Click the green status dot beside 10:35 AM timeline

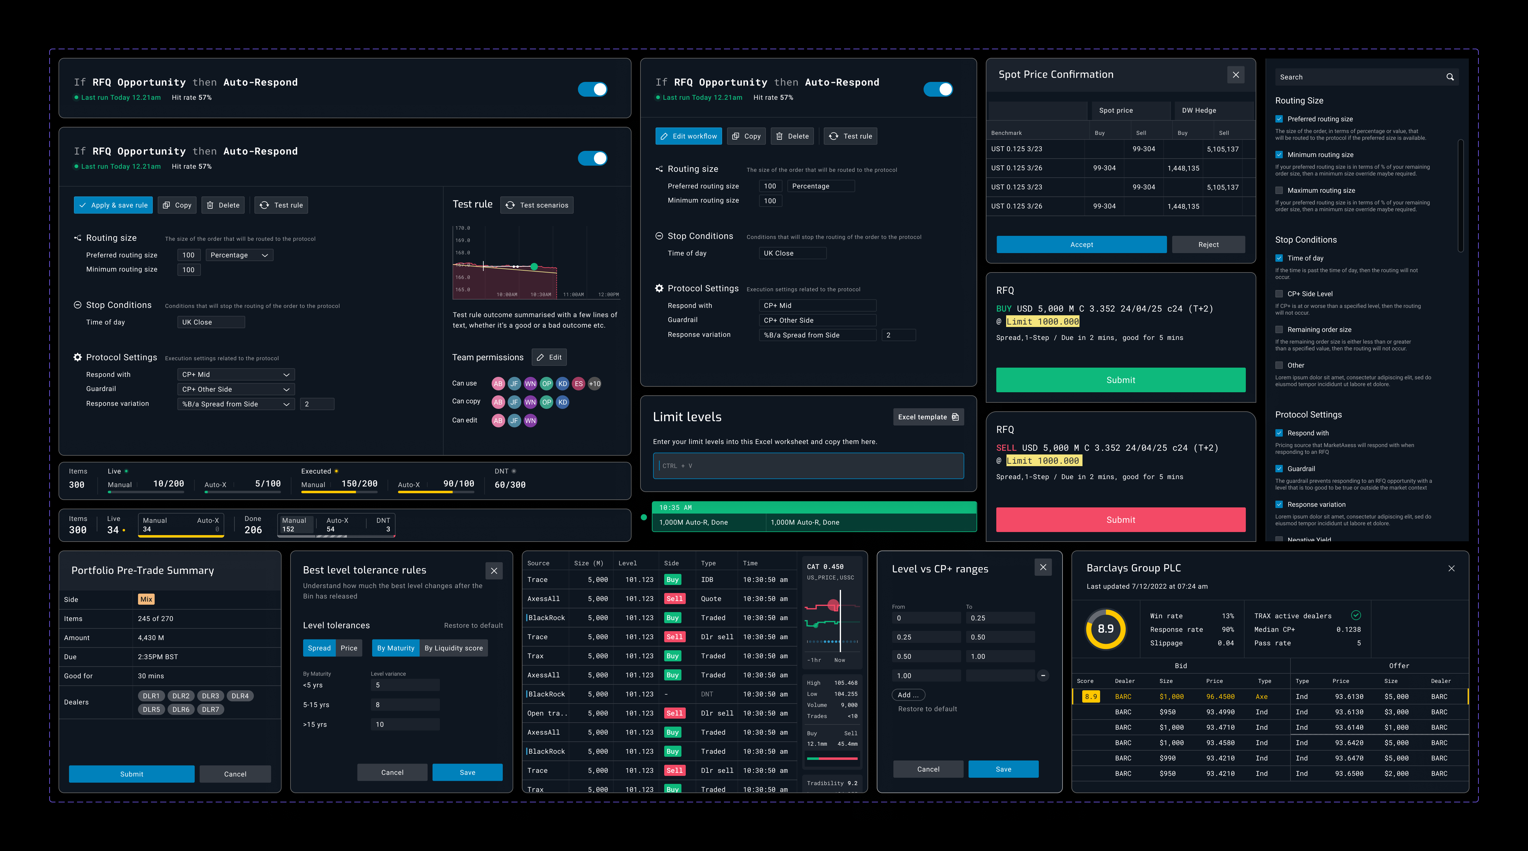pyautogui.click(x=644, y=517)
